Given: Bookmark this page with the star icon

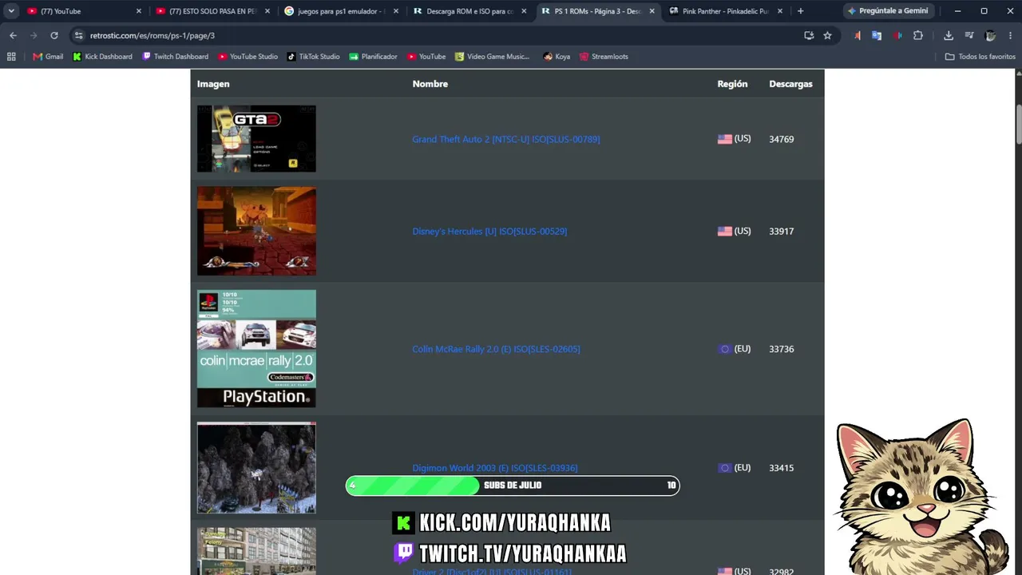Looking at the screenshot, I should tap(827, 35).
